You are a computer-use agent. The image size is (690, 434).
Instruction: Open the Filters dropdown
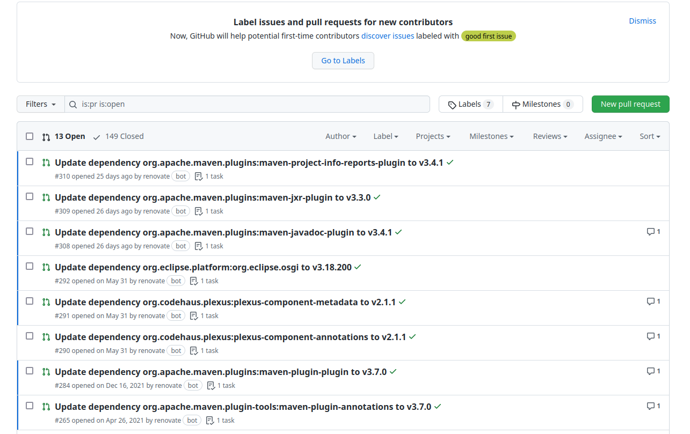(x=41, y=104)
